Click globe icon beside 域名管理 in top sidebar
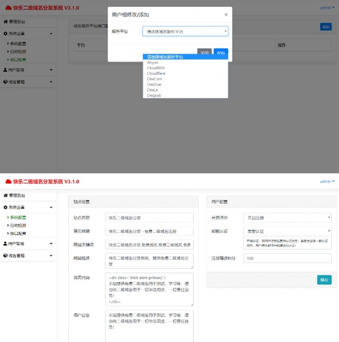The width and height of the screenshot is (339, 342). pos(5,82)
